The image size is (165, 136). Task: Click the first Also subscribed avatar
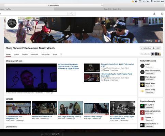(153, 54)
